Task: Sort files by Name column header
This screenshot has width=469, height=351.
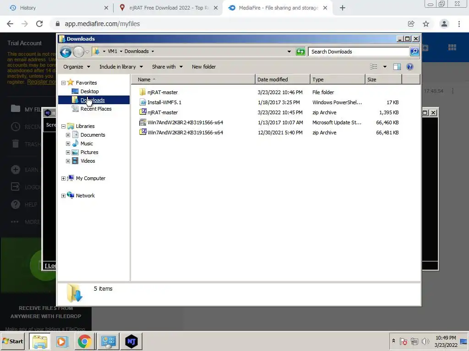Action: [x=193, y=80]
